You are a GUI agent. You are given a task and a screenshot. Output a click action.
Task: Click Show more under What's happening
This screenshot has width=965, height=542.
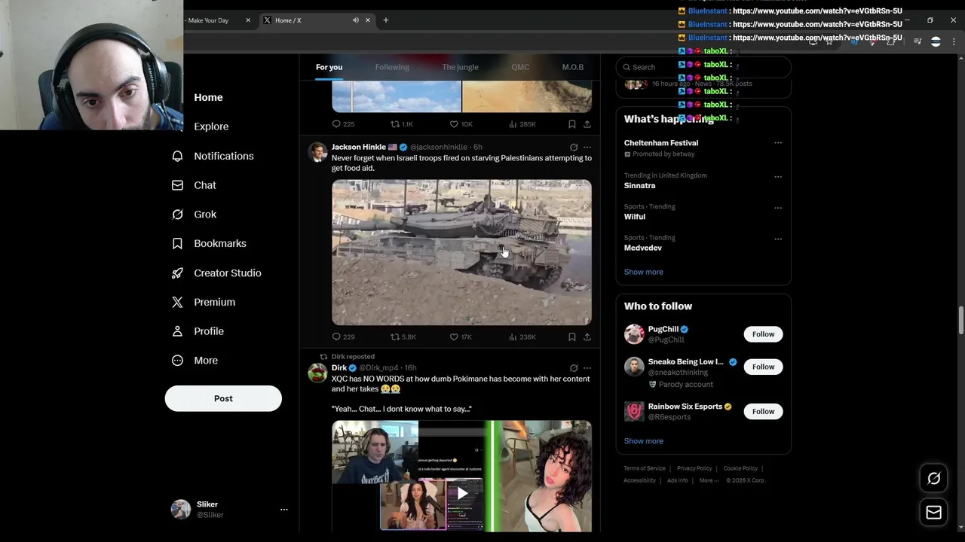(x=644, y=272)
